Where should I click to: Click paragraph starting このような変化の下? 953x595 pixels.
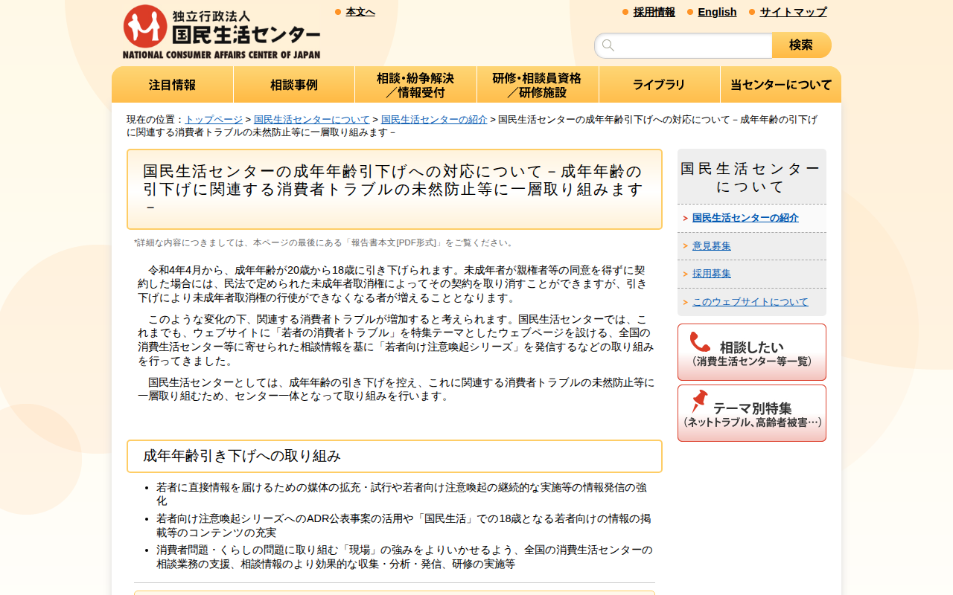396,340
